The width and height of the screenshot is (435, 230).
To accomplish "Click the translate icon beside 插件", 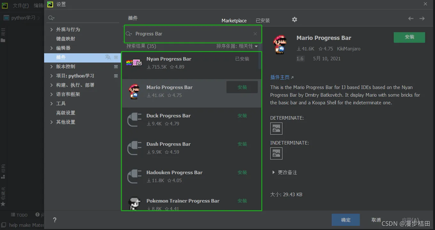I will click(x=108, y=57).
